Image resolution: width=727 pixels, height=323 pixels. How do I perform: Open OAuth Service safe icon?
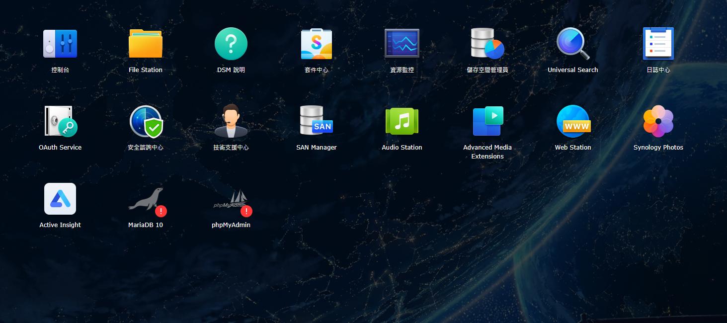(x=60, y=121)
